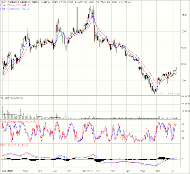Viewport: 190px width, 174px height.
Task: Click the Dec date axis label
Action: click(69, 171)
